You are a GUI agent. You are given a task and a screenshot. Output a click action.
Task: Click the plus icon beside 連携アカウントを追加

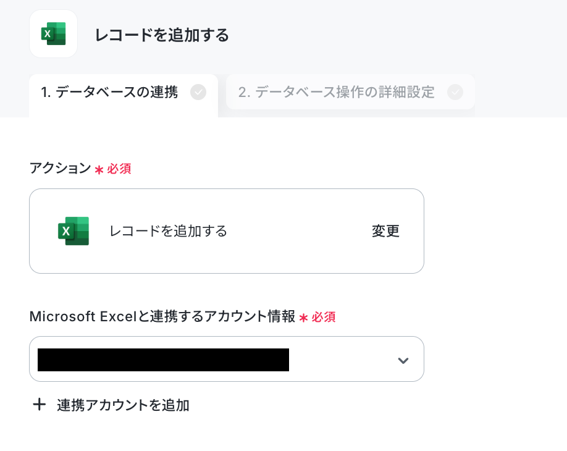(39, 404)
